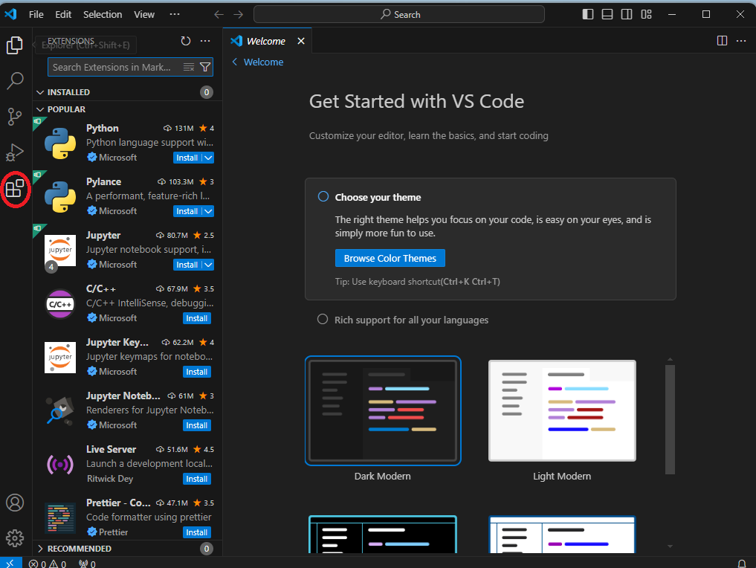Screen dimensions: 756x568
Task: Toggle the primary sidebar visibility icon
Action: pyautogui.click(x=587, y=14)
